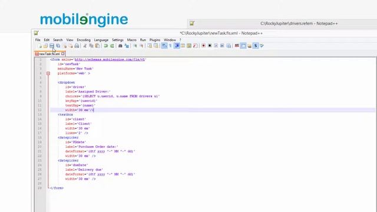The width and height of the screenshot is (377, 212).
Task: Click the Save recorded macro icon
Action: (229, 46)
